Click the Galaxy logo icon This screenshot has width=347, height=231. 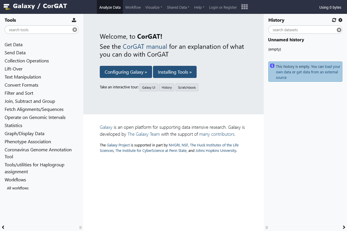(x=7, y=6)
